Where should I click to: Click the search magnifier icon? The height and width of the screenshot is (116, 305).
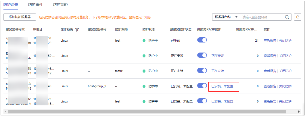point(287,17)
